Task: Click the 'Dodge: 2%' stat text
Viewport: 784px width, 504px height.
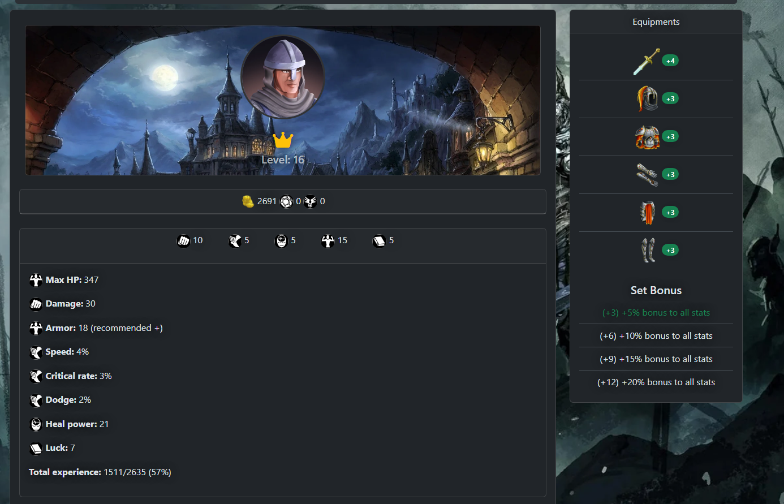Action: tap(68, 400)
